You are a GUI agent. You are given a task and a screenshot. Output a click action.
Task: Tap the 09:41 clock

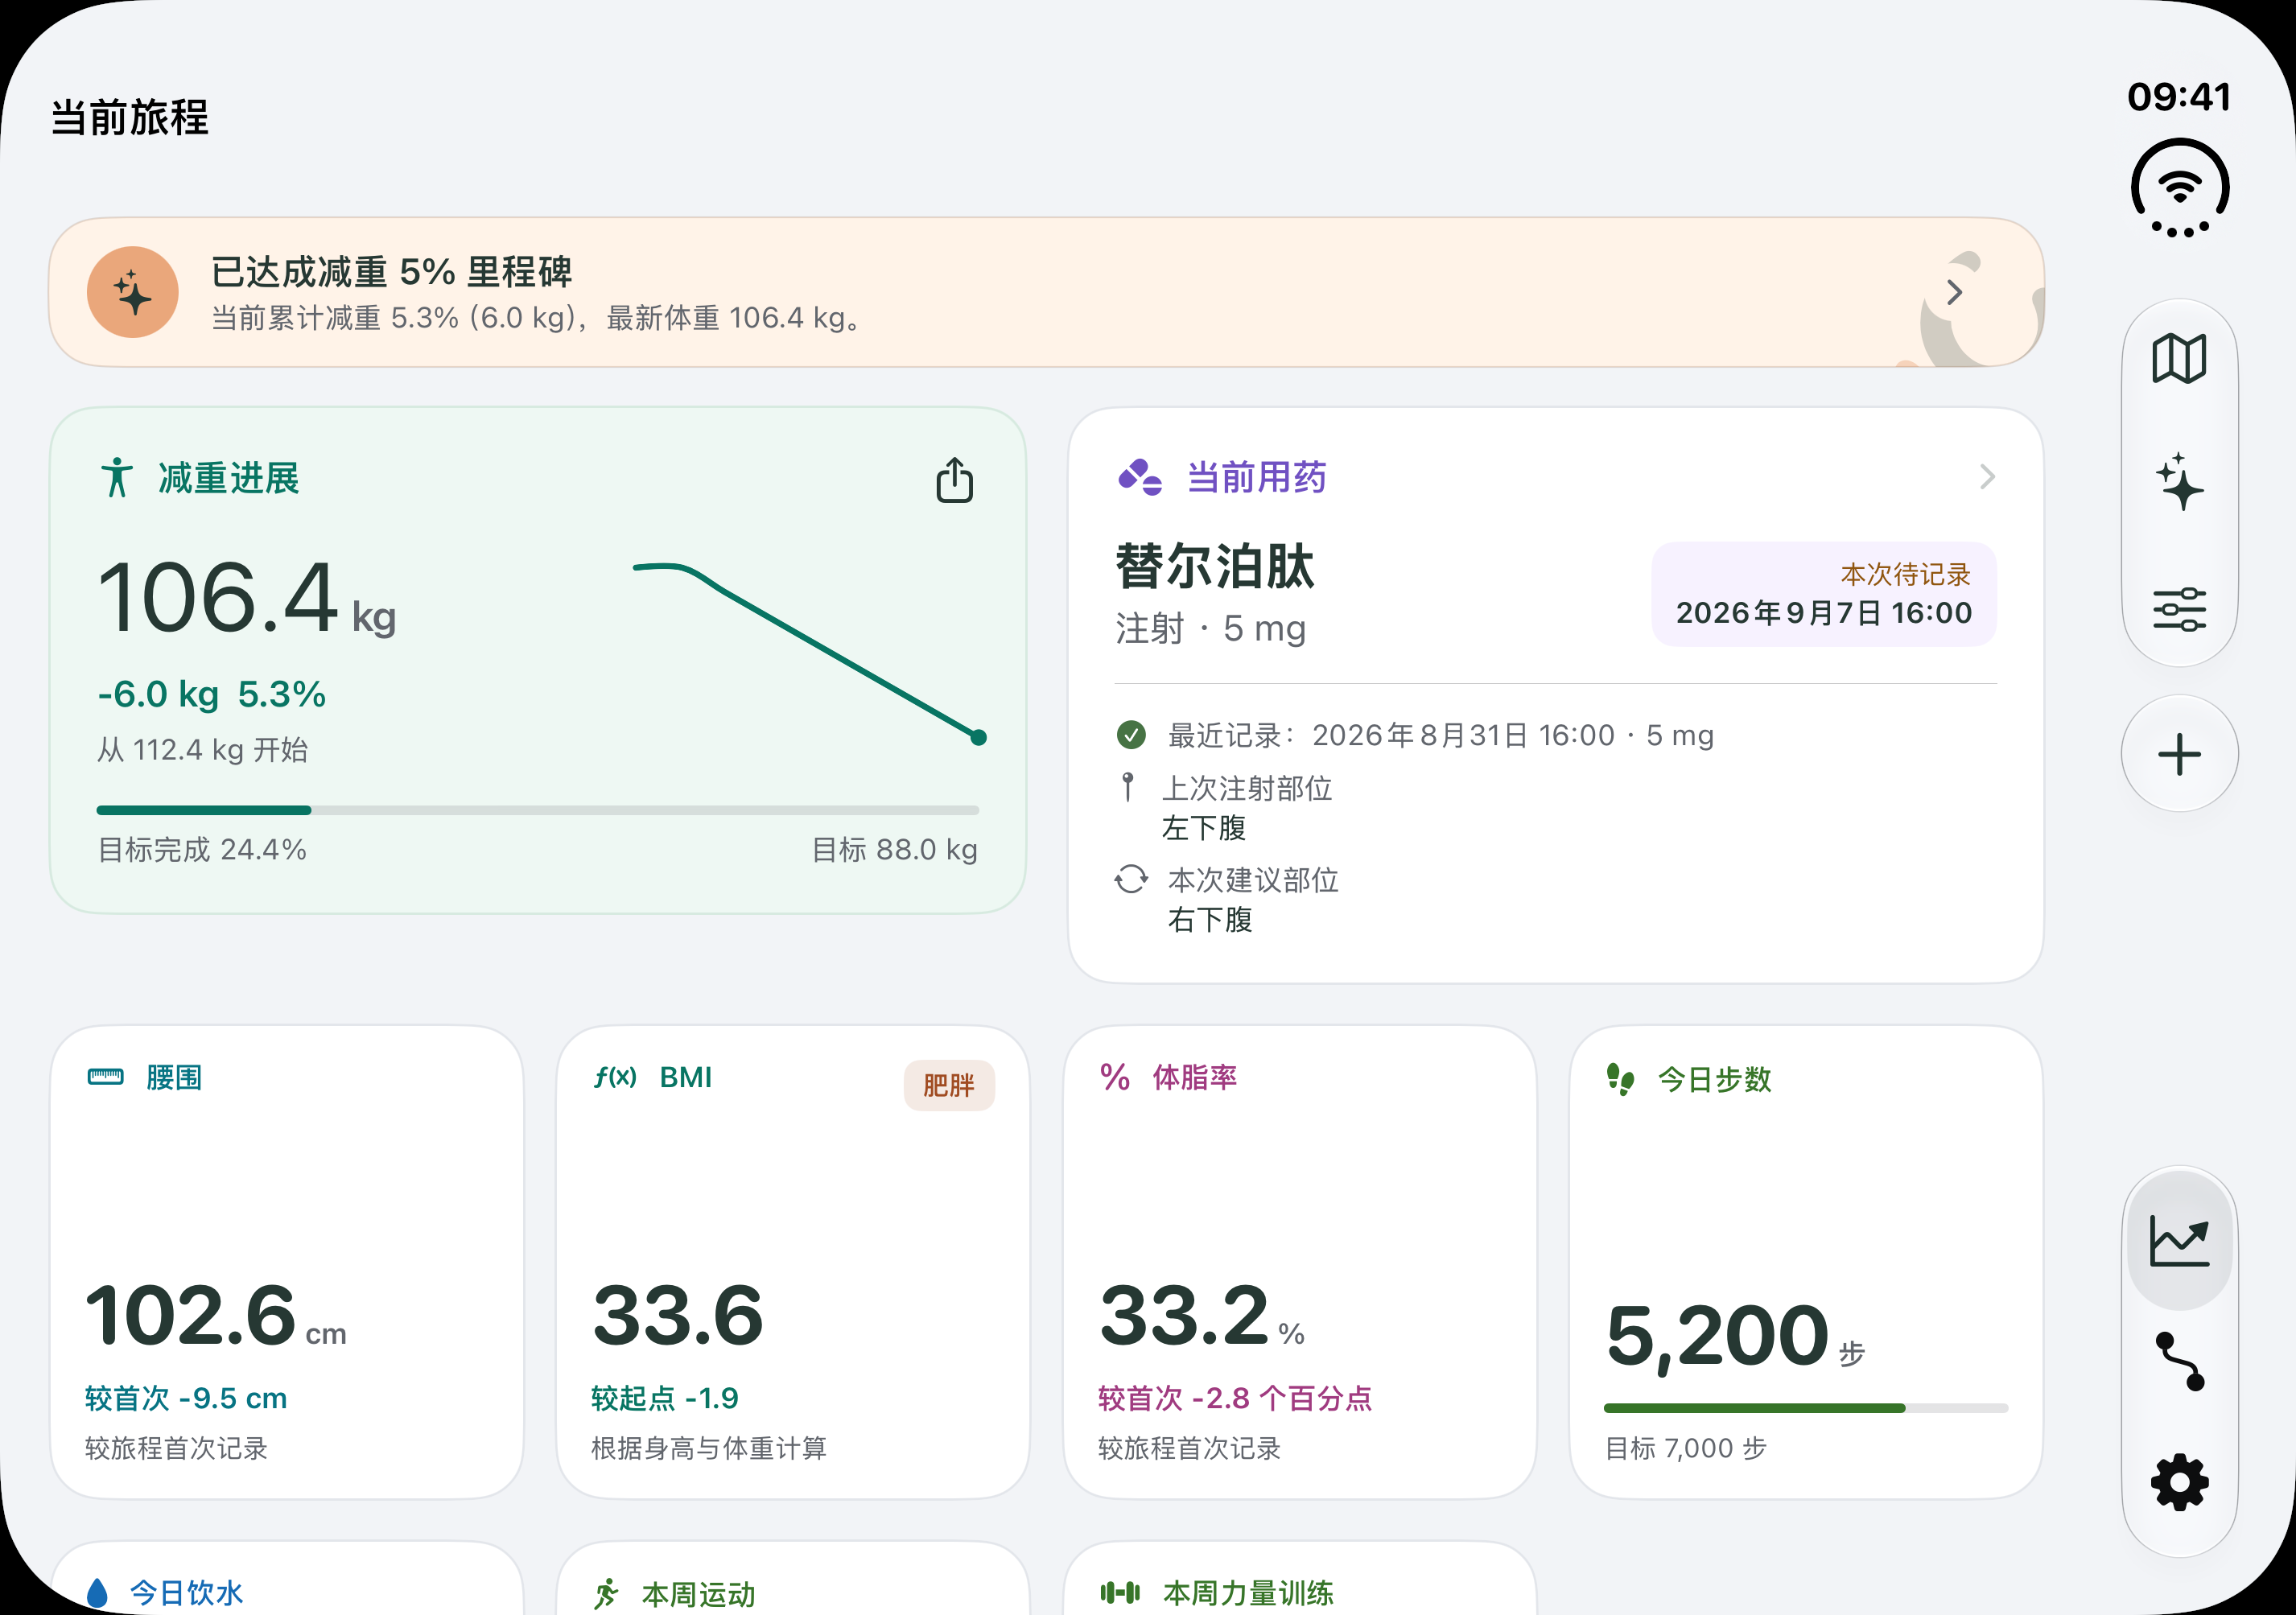pyautogui.click(x=2179, y=97)
